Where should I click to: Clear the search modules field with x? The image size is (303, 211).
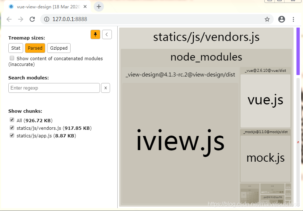[x=105, y=88]
